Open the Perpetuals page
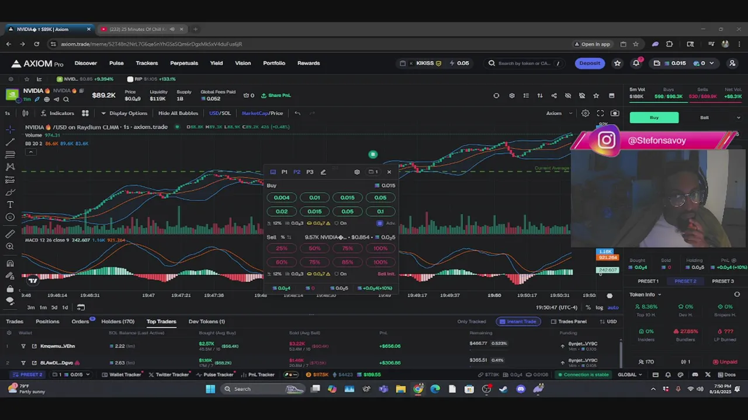This screenshot has height=420, width=748. [x=184, y=63]
